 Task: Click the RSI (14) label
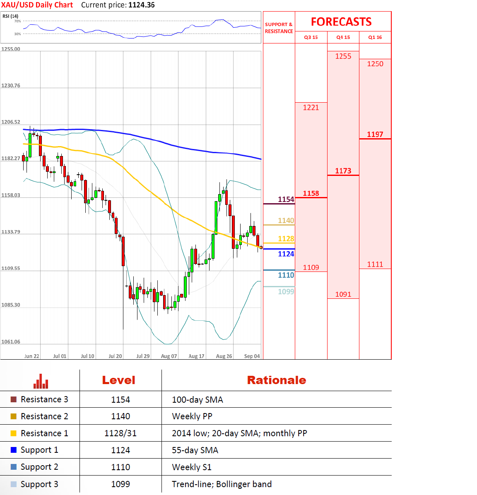(x=10, y=16)
